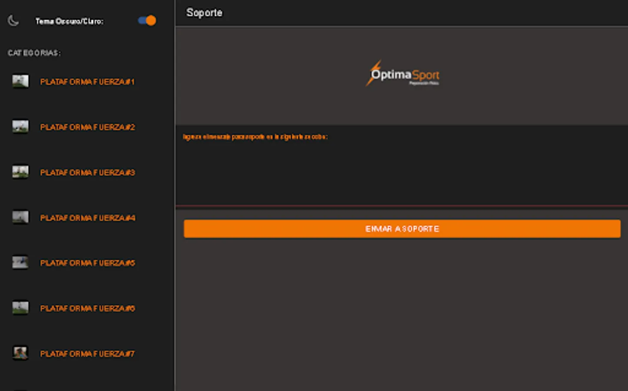Open PLATAFORMA FUERZA #6 category
The width and height of the screenshot is (628, 391).
[87, 308]
